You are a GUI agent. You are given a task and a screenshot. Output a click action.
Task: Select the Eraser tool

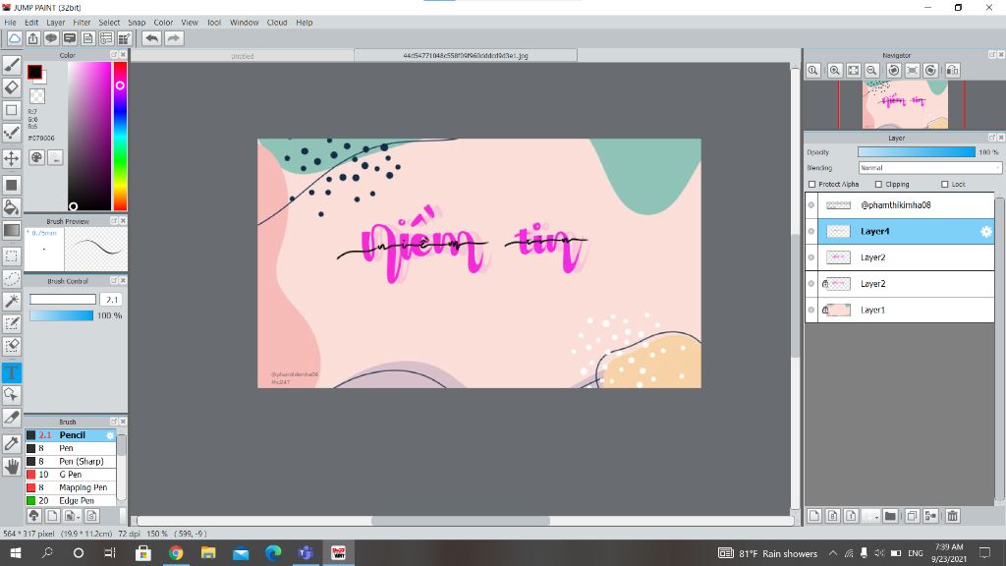click(12, 87)
